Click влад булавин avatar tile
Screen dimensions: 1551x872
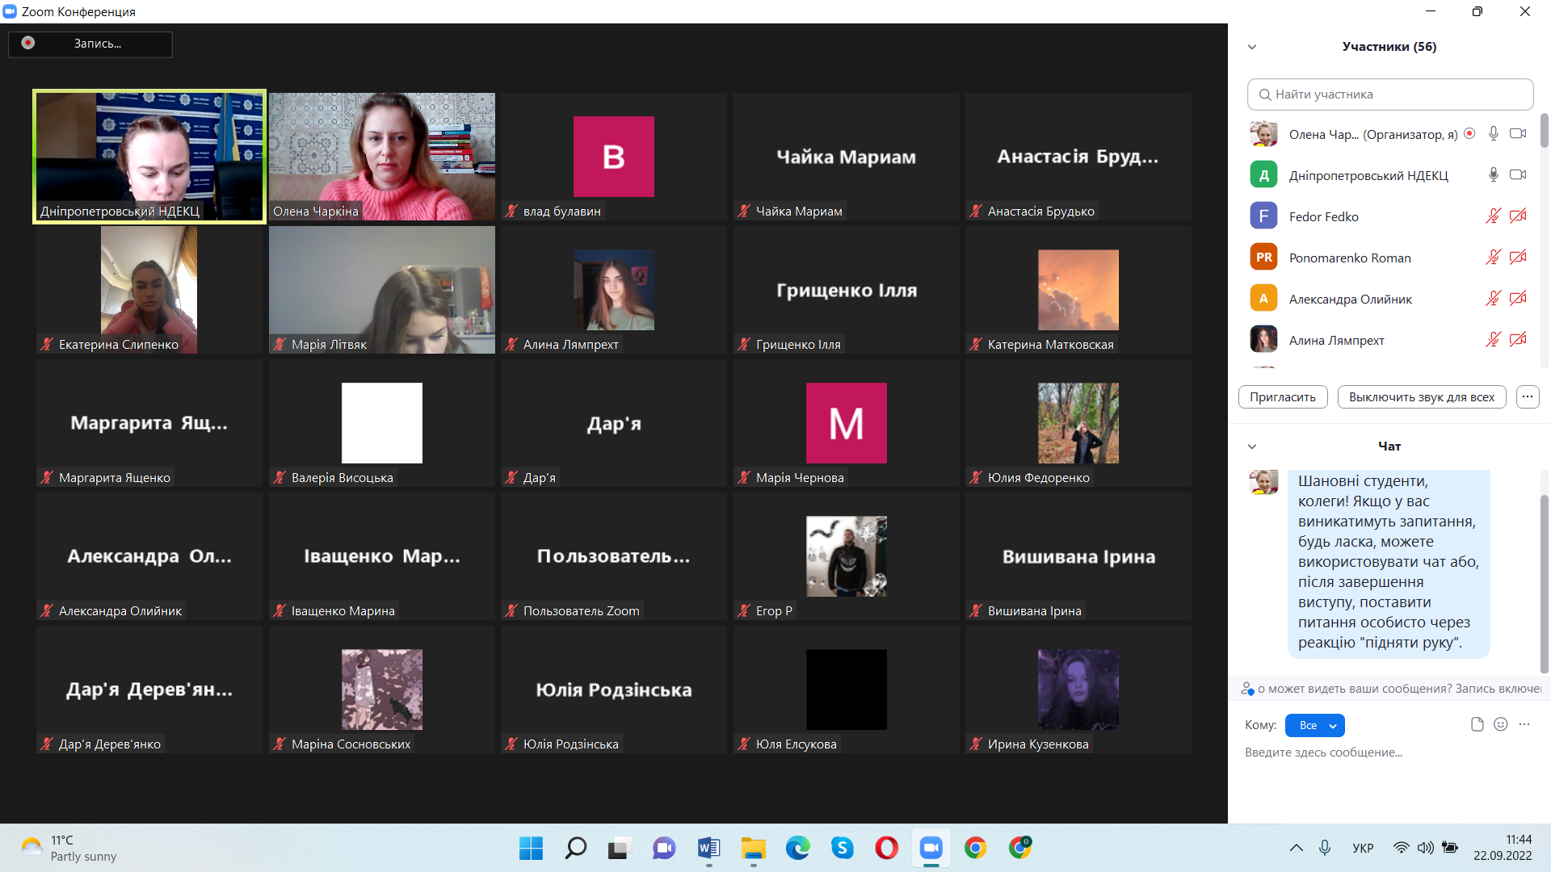pyautogui.click(x=614, y=157)
